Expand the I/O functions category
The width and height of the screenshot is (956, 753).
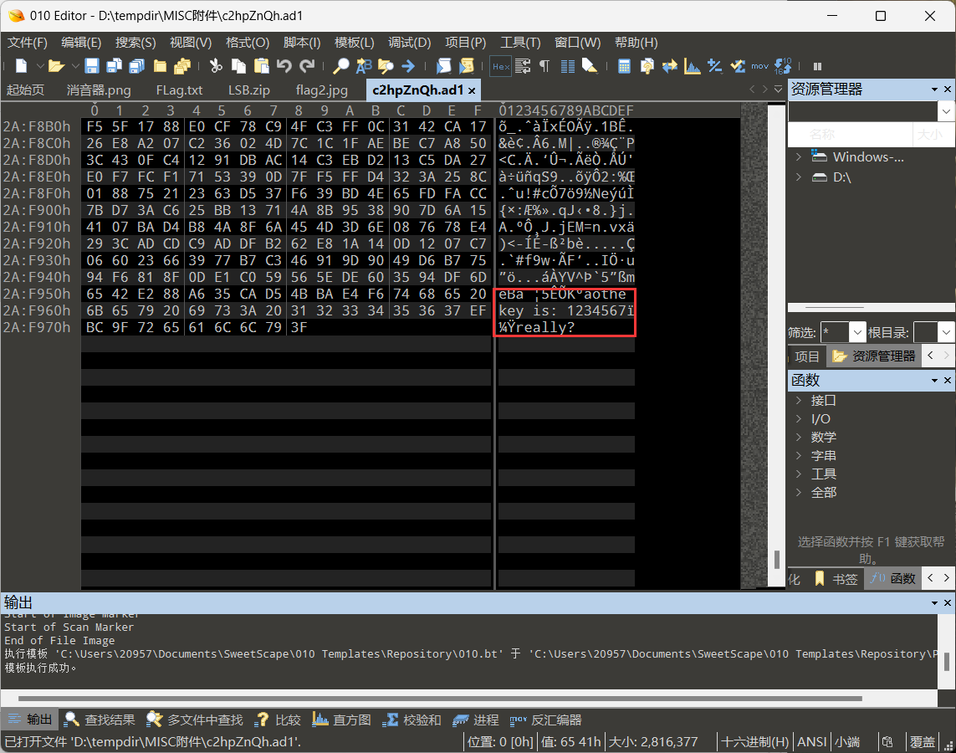799,418
